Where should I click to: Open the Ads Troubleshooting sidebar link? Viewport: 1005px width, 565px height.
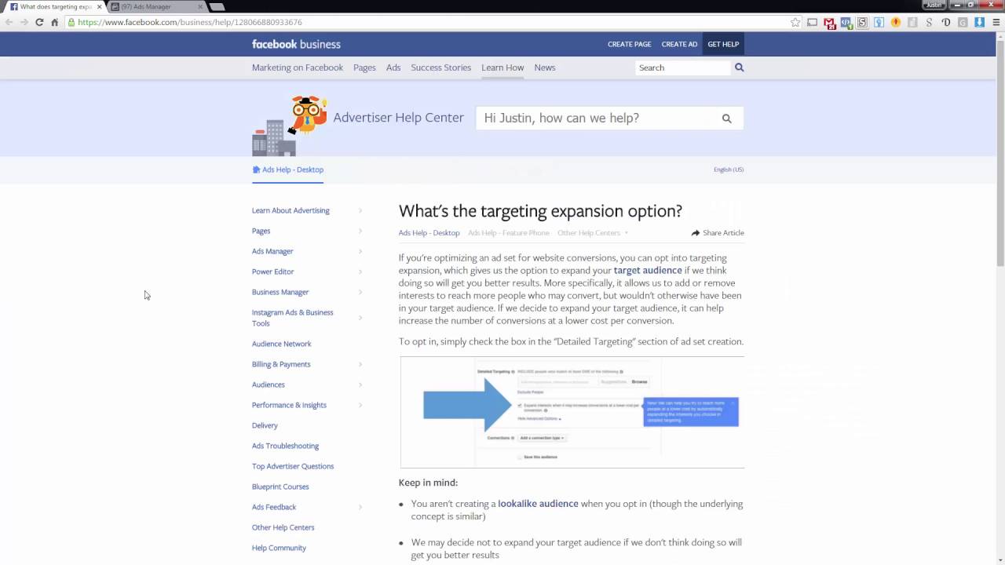pos(285,446)
